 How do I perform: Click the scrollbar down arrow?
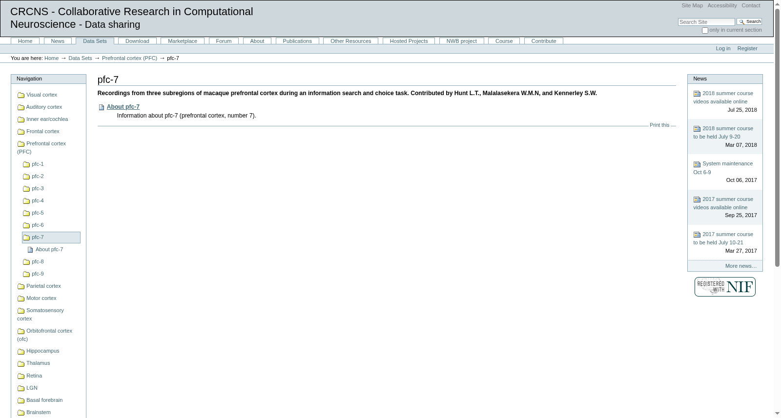(x=777, y=414)
